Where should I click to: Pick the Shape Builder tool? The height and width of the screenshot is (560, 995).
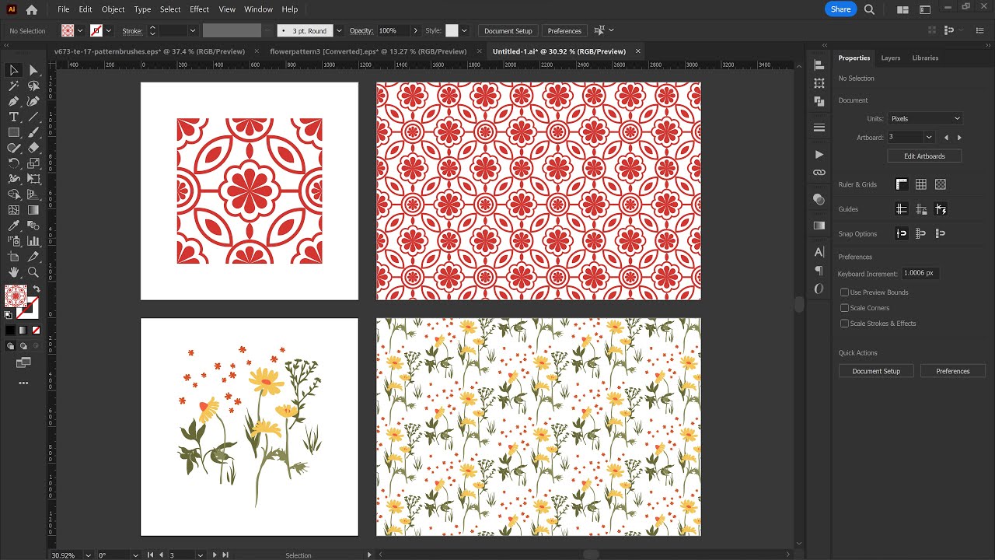click(13, 194)
